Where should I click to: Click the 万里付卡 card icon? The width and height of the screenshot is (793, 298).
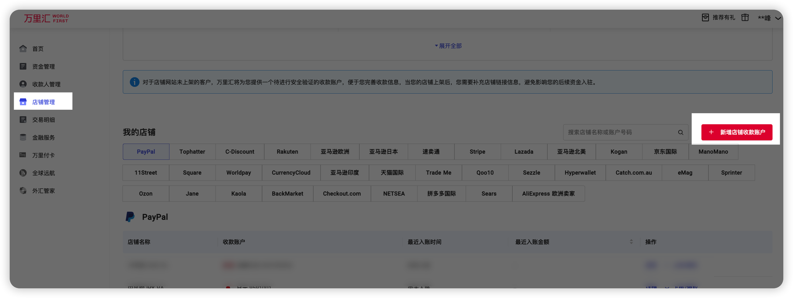[x=23, y=155]
